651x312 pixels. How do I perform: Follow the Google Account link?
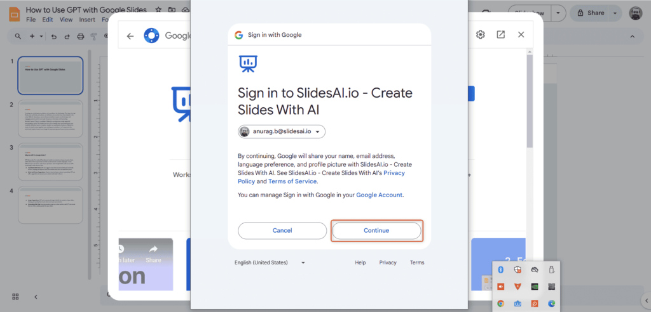pos(379,195)
